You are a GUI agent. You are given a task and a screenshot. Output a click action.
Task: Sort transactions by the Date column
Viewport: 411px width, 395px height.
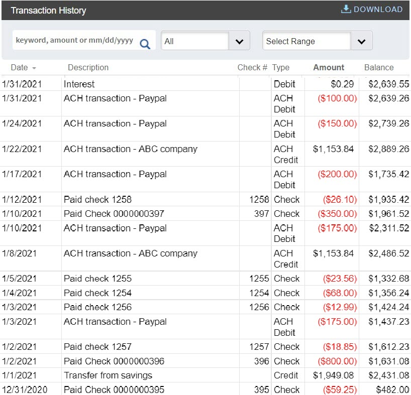point(19,67)
